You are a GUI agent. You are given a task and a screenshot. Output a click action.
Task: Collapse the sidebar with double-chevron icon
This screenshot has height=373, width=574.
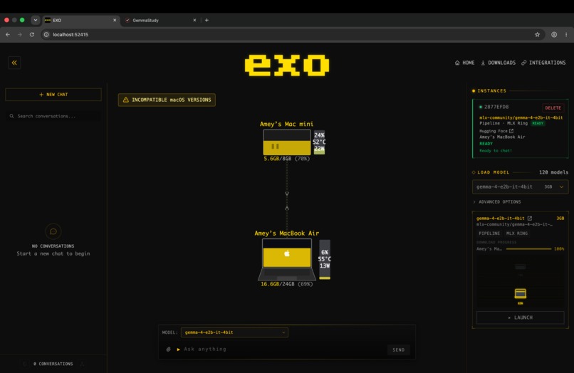(14, 63)
